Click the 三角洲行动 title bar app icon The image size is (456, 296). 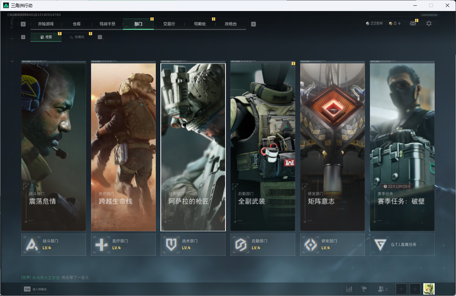click(6, 5)
